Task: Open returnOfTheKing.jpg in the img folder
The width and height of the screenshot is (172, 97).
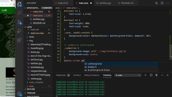Action: click(x=40, y=75)
